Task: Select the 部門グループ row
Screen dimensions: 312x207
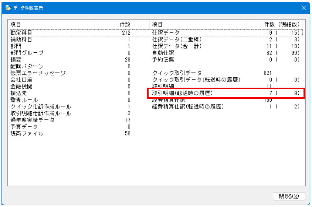Action: tap(27, 53)
